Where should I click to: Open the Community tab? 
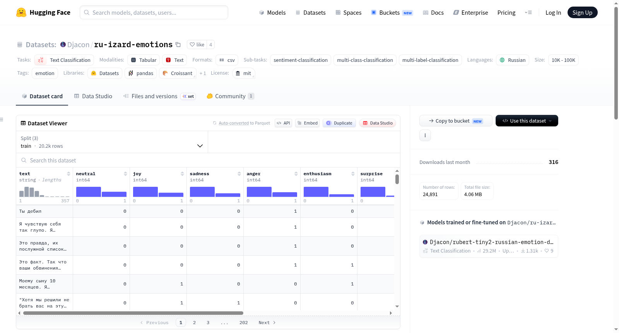point(231,96)
